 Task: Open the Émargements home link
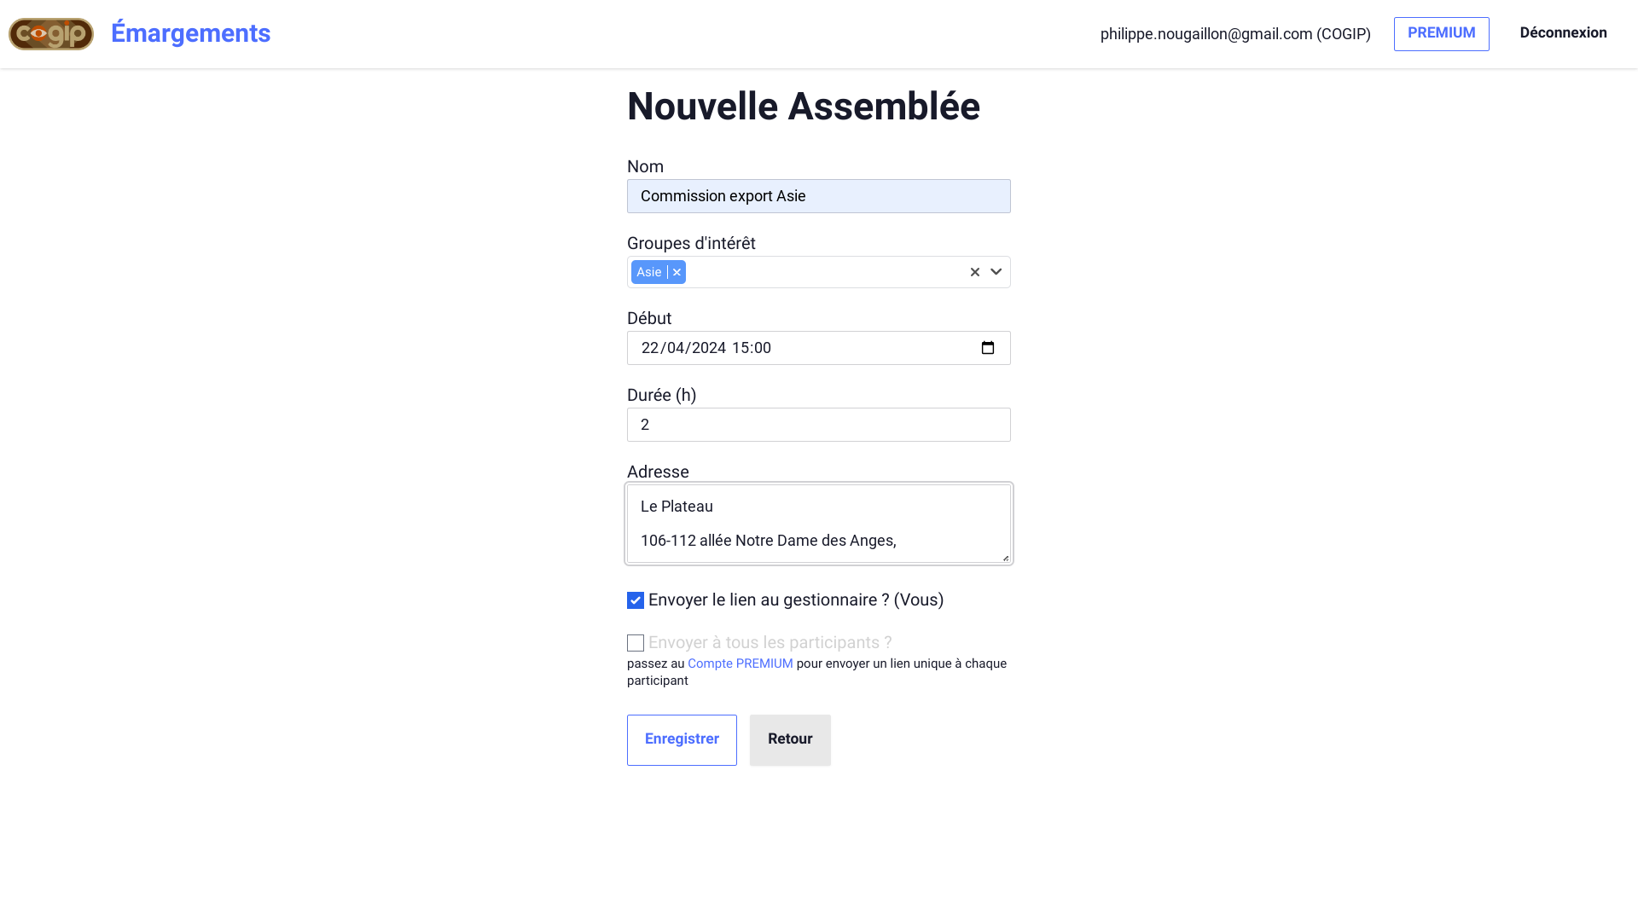[x=190, y=33]
